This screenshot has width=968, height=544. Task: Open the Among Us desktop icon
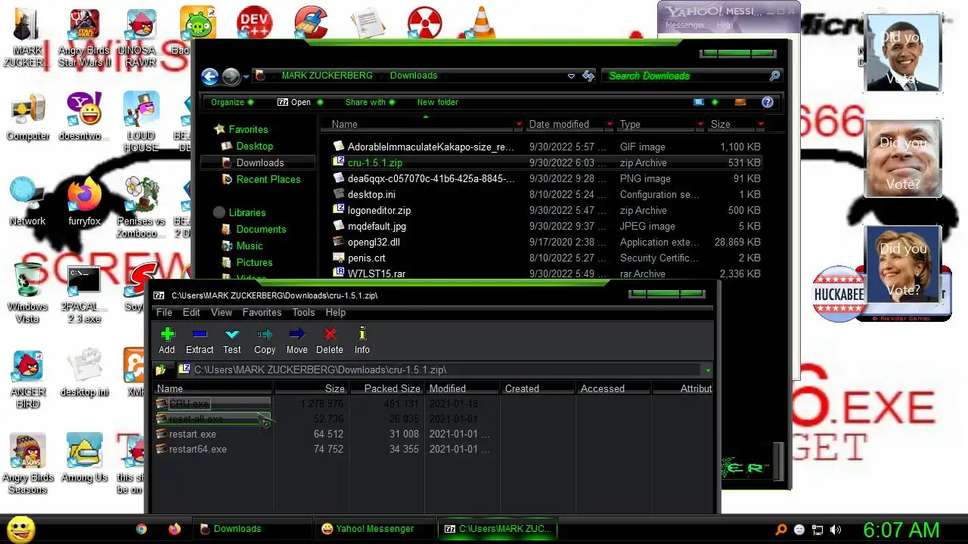[x=84, y=458]
